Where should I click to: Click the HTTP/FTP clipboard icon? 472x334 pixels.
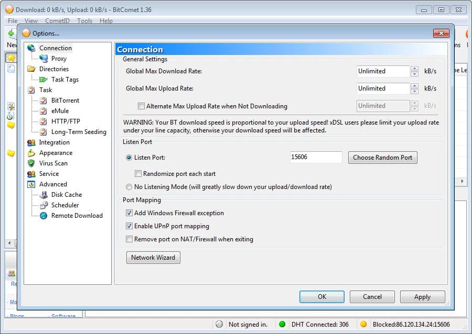tap(44, 121)
